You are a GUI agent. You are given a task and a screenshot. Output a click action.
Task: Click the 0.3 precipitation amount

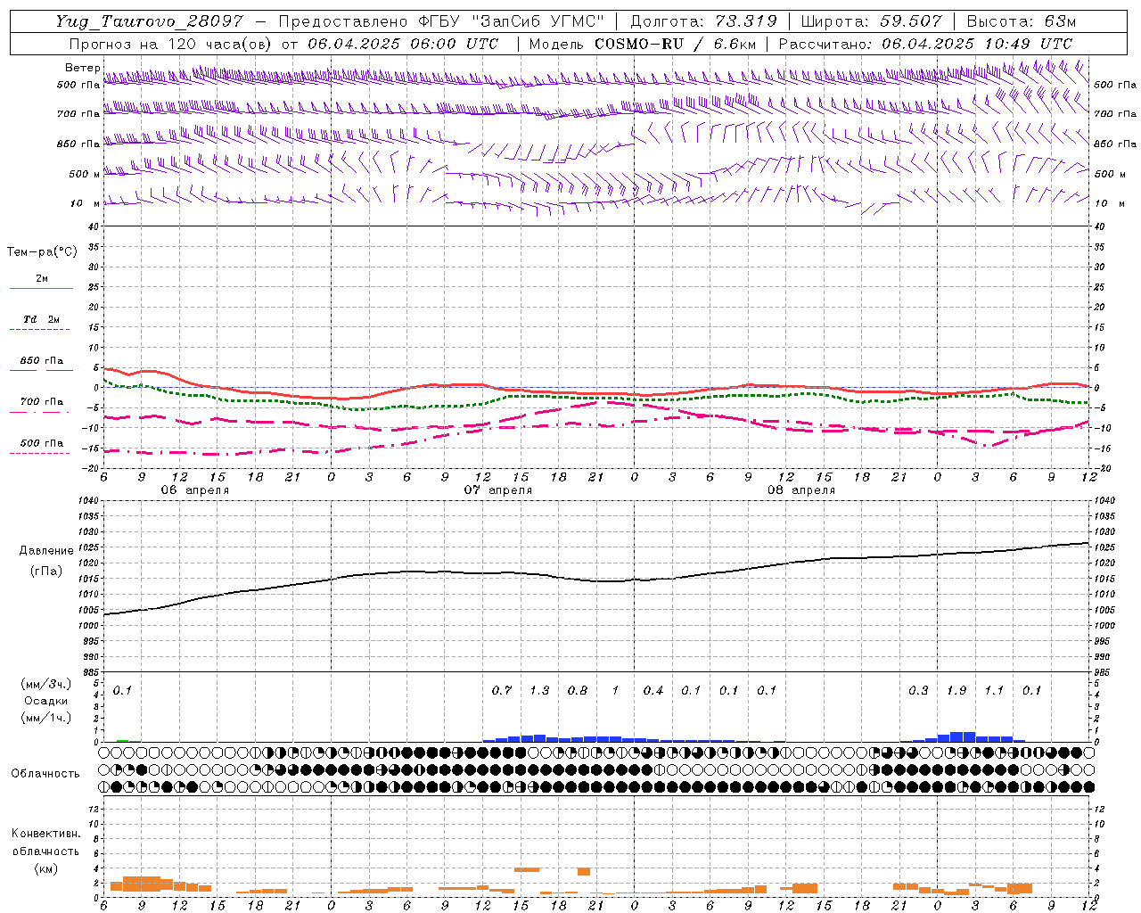pyautogui.click(x=918, y=690)
